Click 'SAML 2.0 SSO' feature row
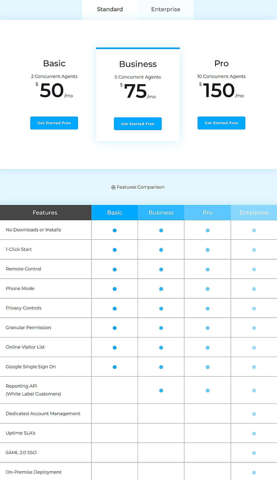 (x=138, y=453)
